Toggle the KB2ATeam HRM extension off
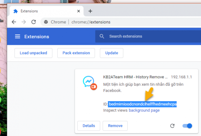 187,126
